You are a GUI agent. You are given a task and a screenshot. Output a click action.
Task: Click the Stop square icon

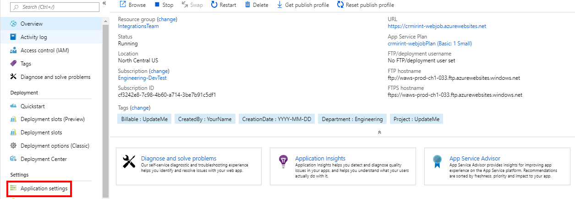click(157, 5)
